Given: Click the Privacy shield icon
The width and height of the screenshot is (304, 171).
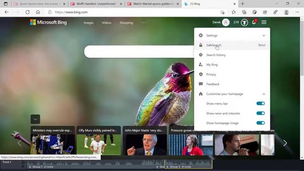Looking at the screenshot, I should click(200, 74).
